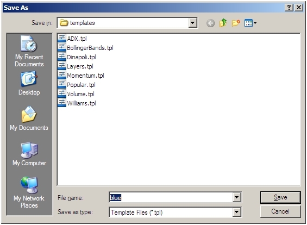Open My Network Places
This screenshot has width=307, height=225.
29,192
